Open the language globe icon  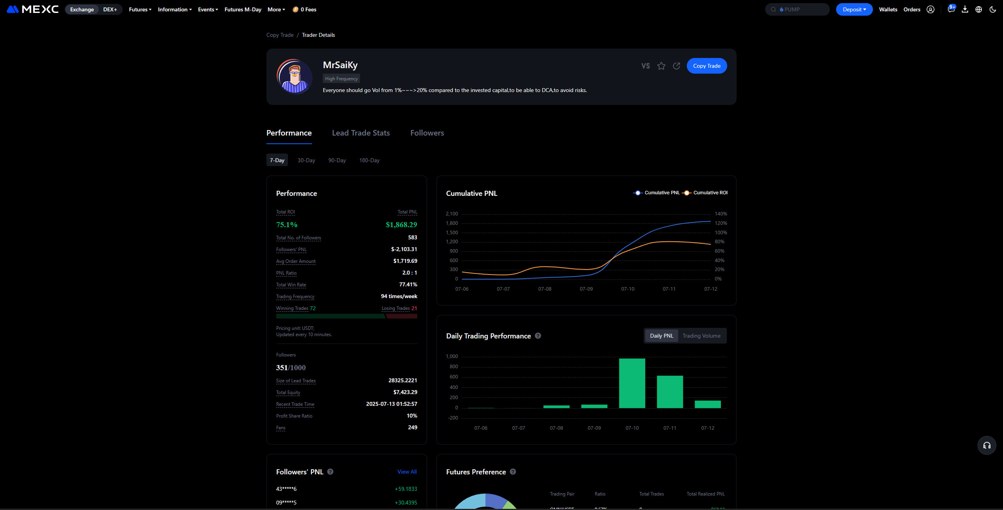pyautogui.click(x=979, y=9)
